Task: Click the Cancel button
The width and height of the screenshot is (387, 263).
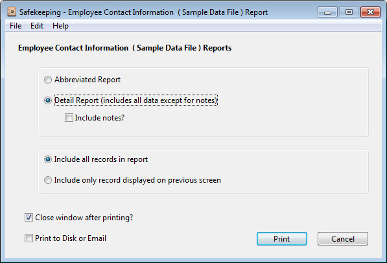Action: tap(343, 238)
